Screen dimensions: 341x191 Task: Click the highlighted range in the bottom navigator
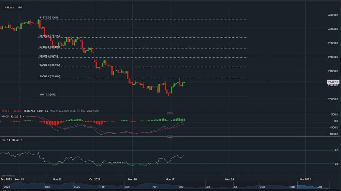pos(314,187)
